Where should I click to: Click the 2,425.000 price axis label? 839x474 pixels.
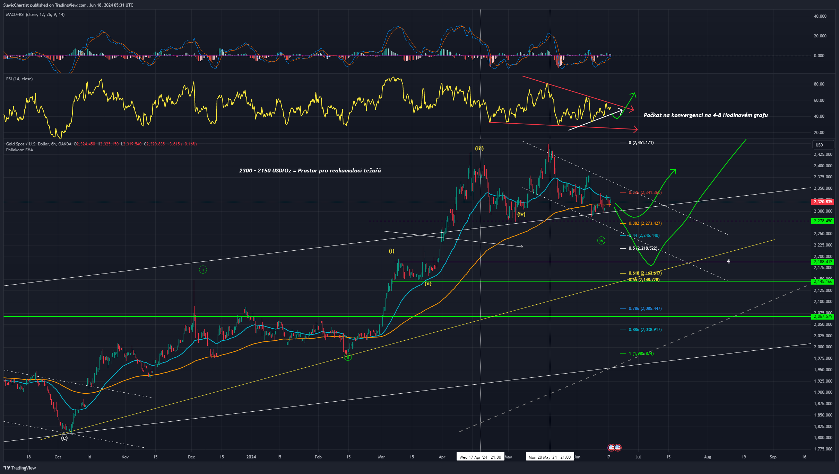coord(822,154)
